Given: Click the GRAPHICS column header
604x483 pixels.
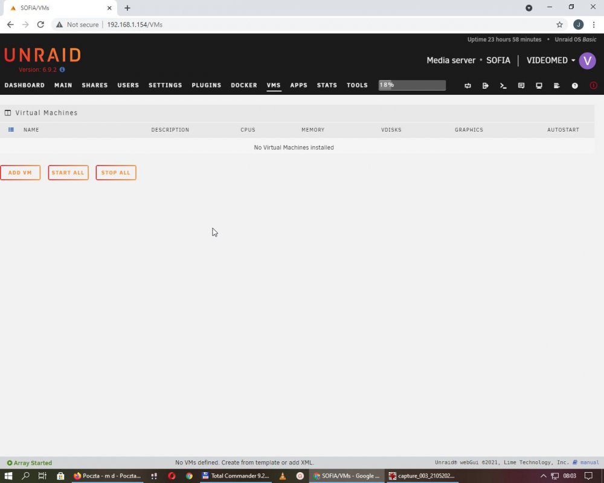Looking at the screenshot, I should pos(469,130).
